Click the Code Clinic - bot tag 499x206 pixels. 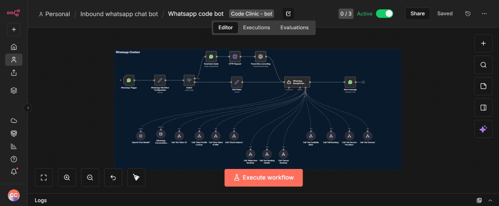click(251, 14)
